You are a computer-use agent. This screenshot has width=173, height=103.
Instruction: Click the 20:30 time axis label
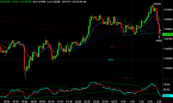(x=51, y=101)
